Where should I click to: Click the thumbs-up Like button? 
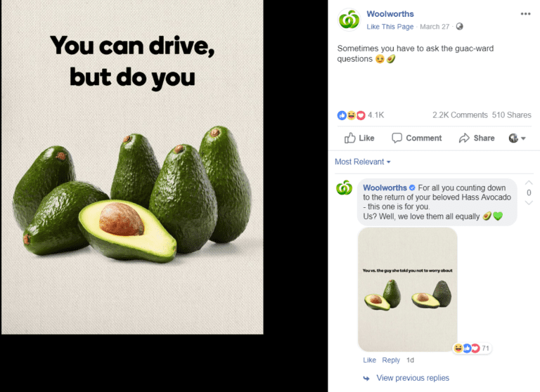pyautogui.click(x=359, y=138)
